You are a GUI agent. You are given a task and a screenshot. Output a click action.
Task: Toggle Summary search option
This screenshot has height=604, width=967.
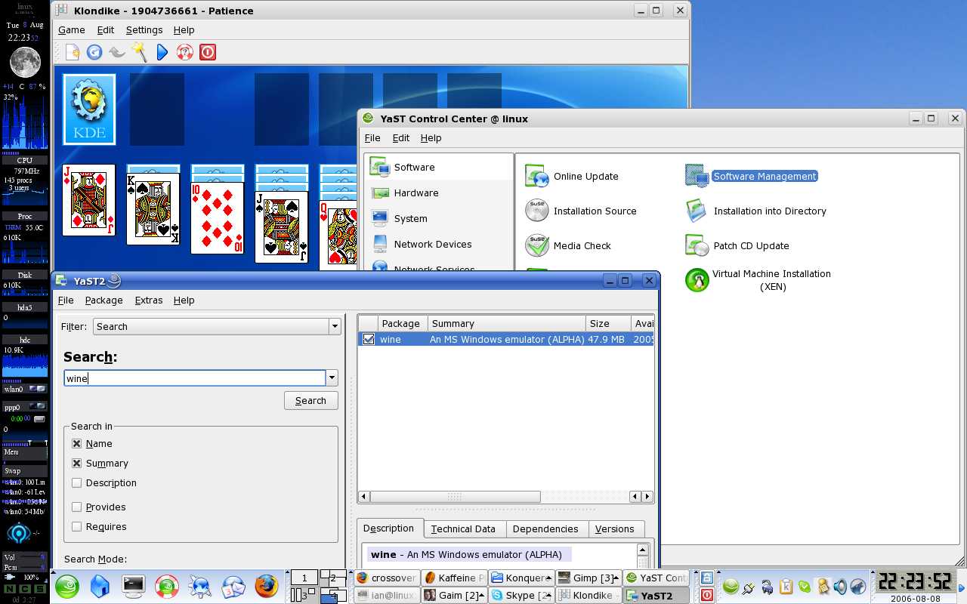point(76,464)
